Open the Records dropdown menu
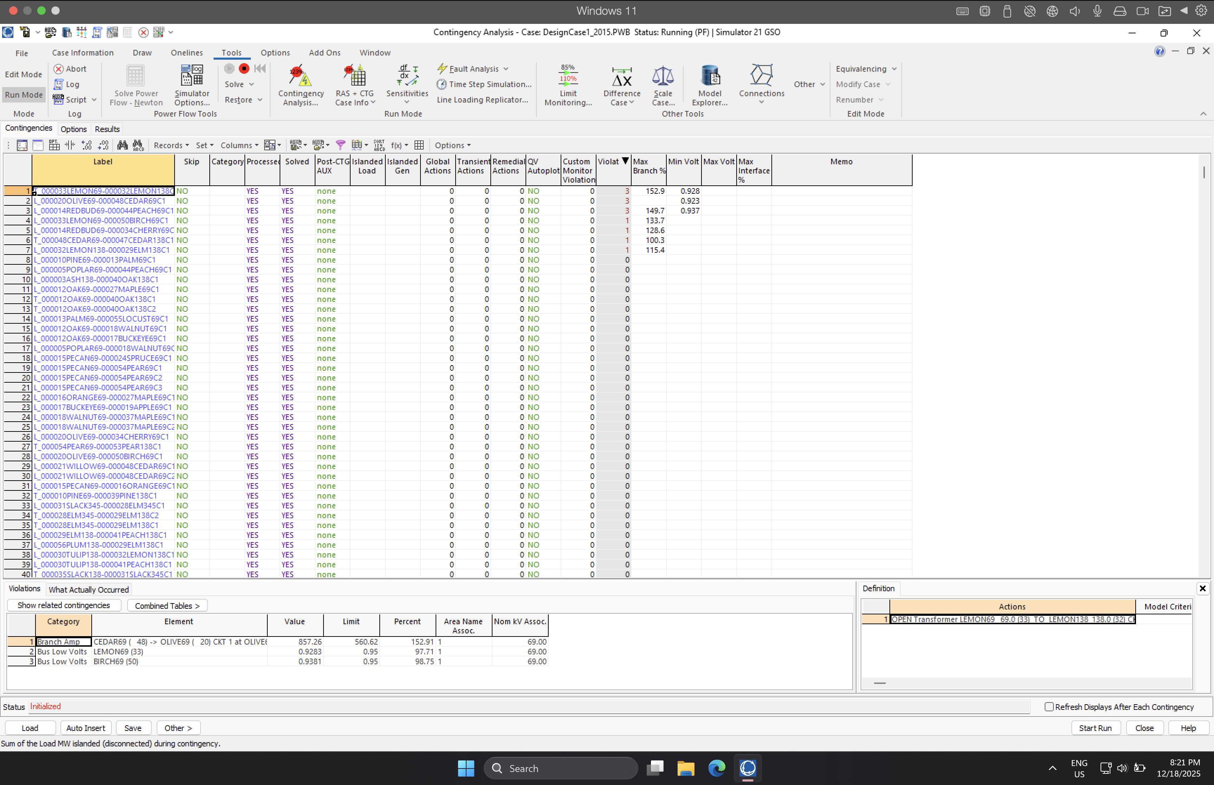Image resolution: width=1214 pixels, height=785 pixels. [171, 145]
